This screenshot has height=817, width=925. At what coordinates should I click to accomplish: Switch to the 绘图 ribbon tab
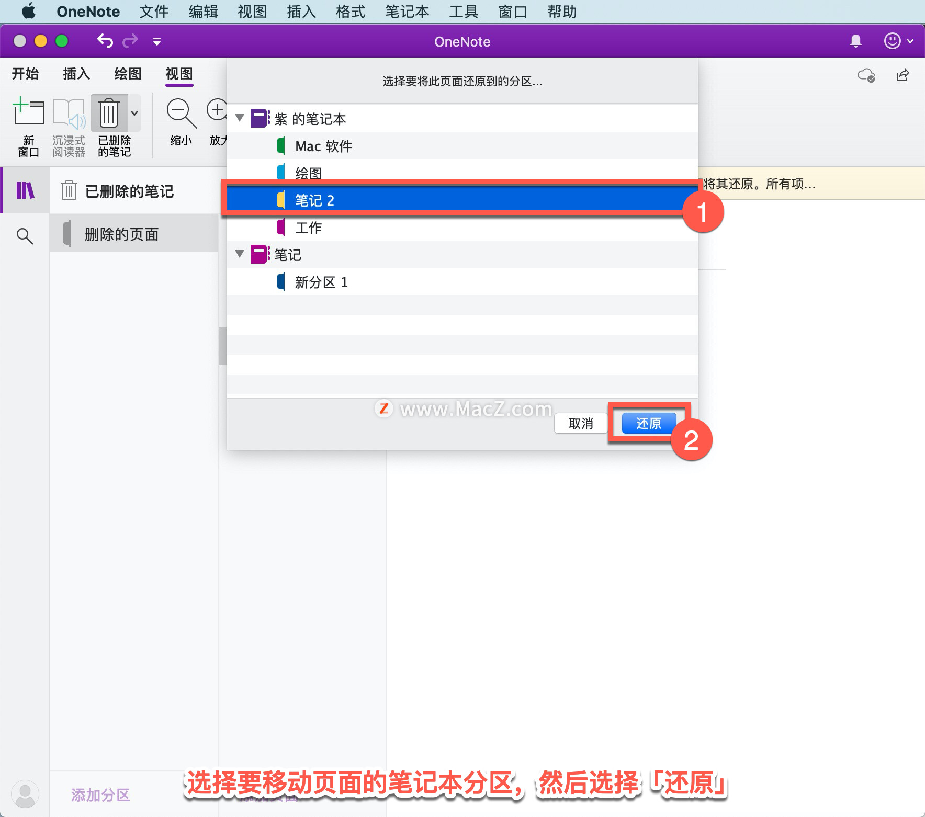click(128, 74)
